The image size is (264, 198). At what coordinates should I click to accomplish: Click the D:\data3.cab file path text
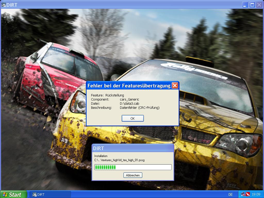tap(129, 104)
